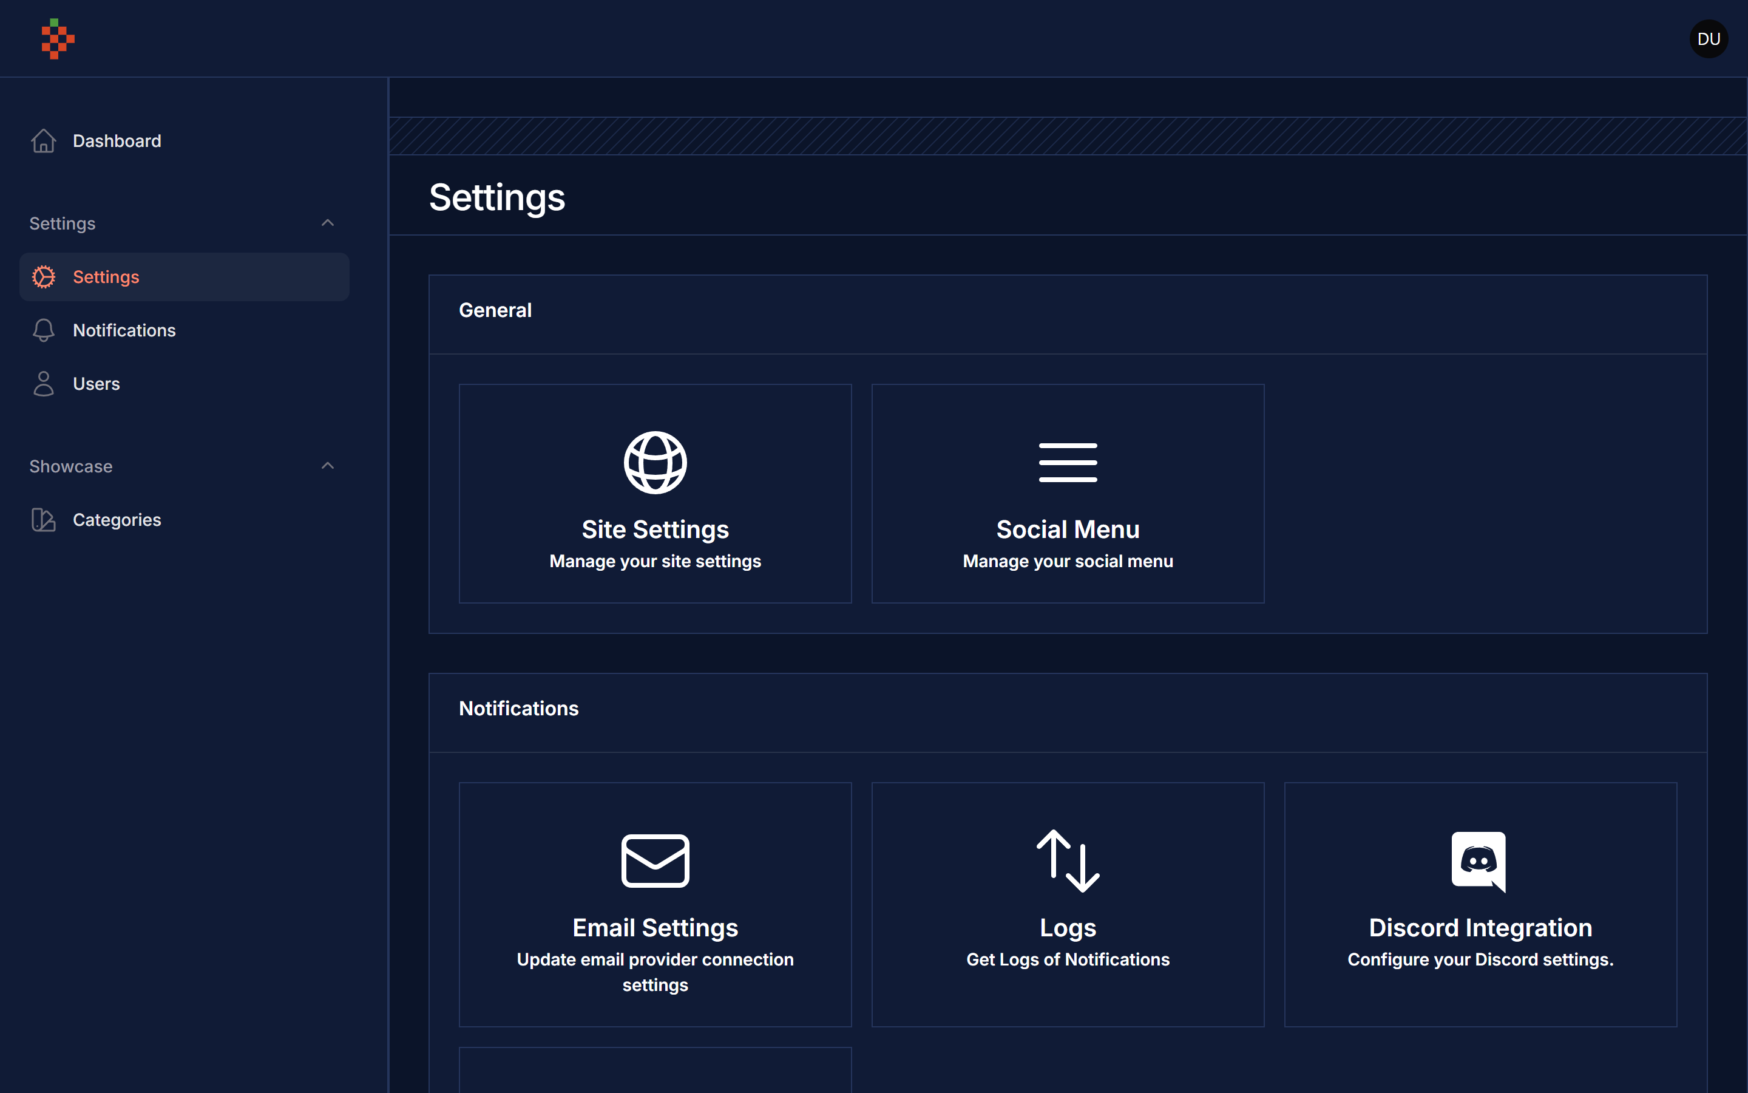Viewport: 1748px width, 1093px height.
Task: Open the Social Menu card title
Action: coord(1068,530)
